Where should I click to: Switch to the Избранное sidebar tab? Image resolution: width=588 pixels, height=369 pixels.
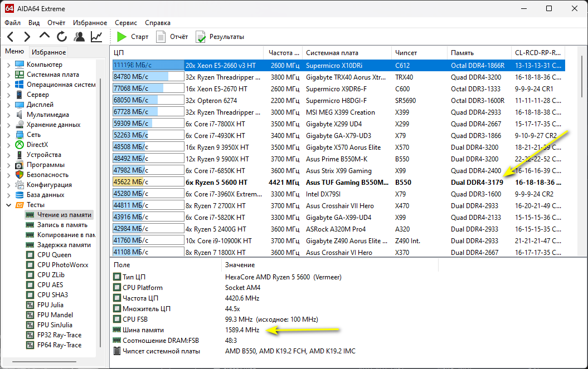point(48,52)
